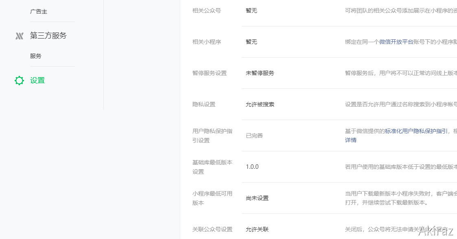Select 服务 under 第三方服务
The width and height of the screenshot is (457, 239).
36,56
